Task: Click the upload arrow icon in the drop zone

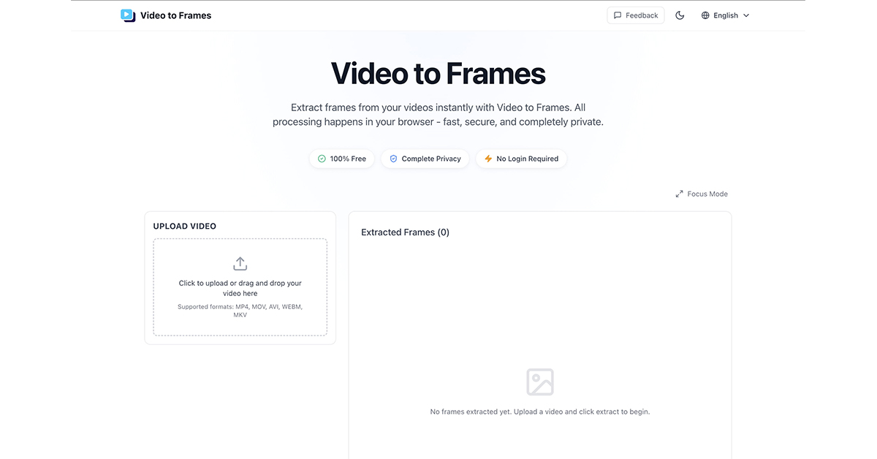Action: pos(240,263)
